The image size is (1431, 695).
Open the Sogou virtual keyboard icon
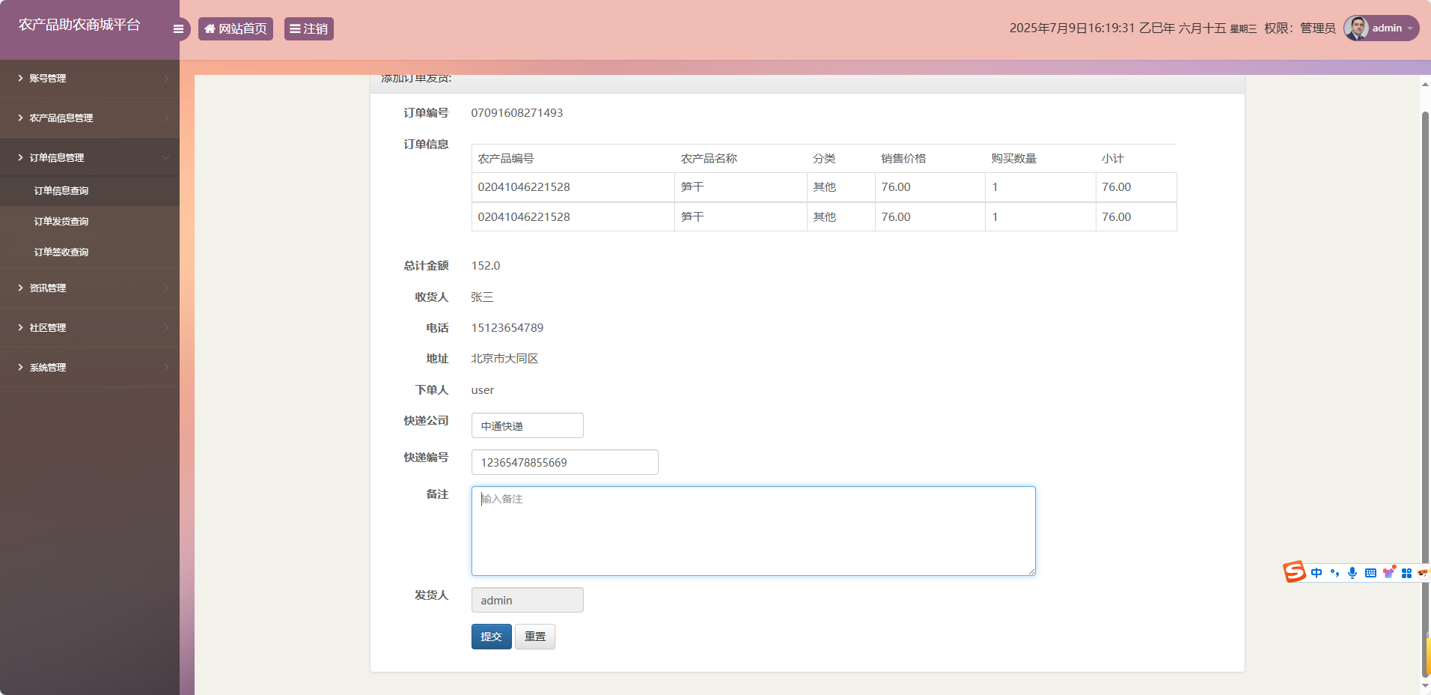1370,572
